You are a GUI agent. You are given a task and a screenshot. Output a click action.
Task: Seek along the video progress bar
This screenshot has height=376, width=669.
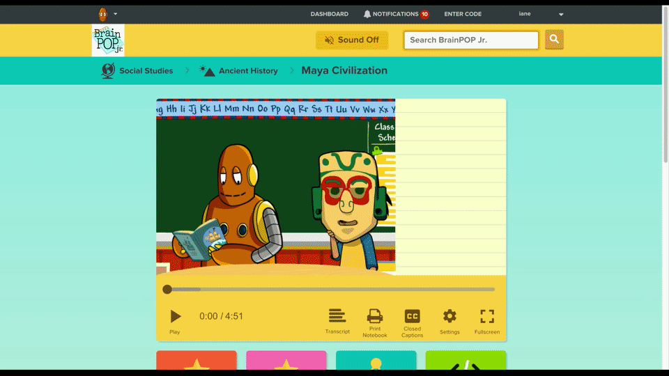[331, 290]
